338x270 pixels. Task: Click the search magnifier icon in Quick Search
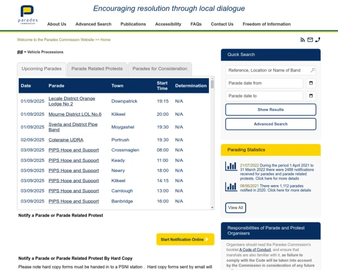(x=313, y=70)
